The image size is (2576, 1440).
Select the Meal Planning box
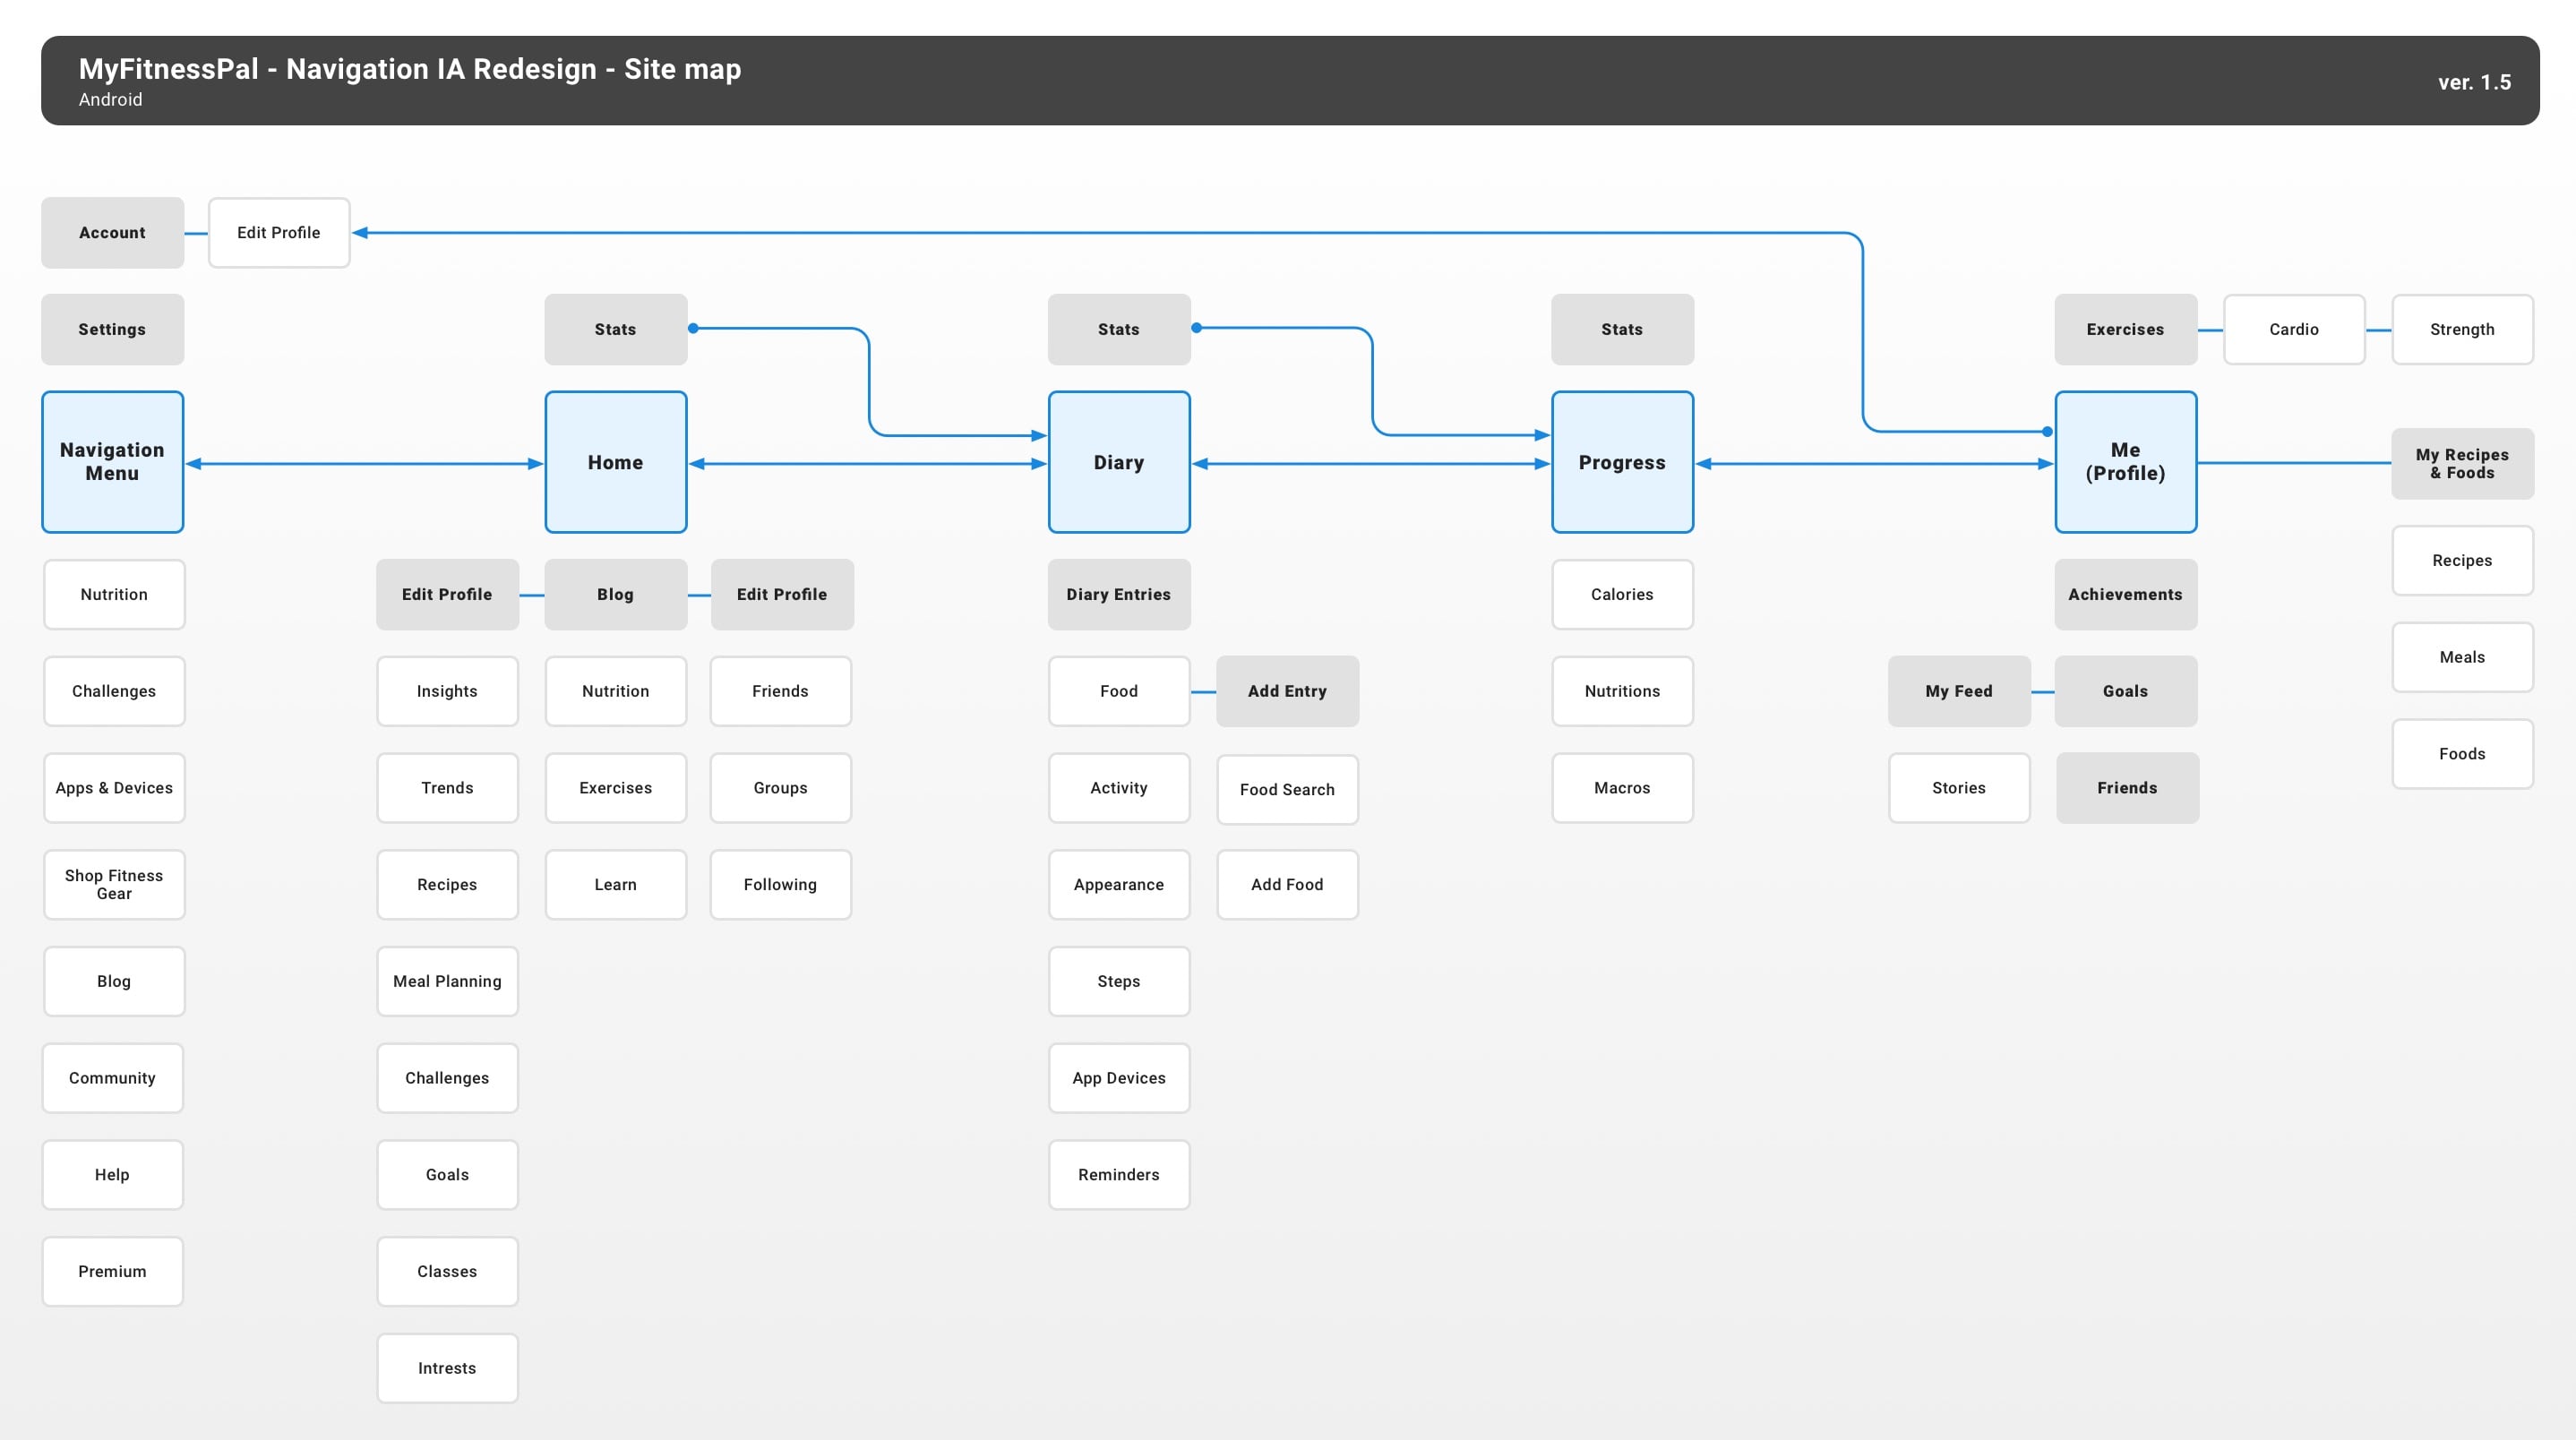pos(447,982)
